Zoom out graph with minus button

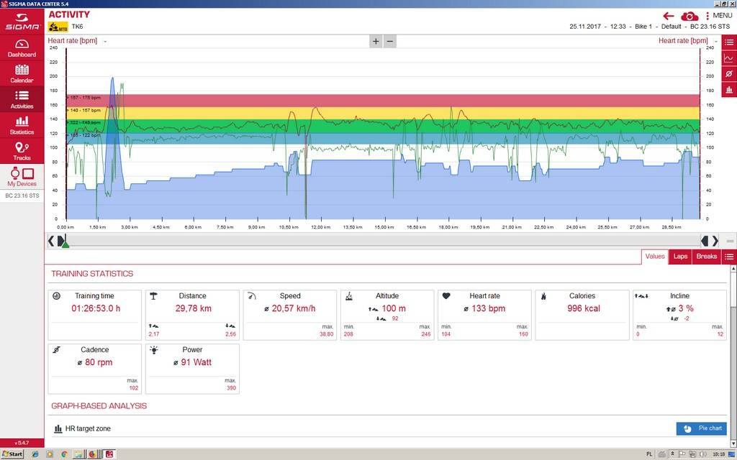coord(389,41)
